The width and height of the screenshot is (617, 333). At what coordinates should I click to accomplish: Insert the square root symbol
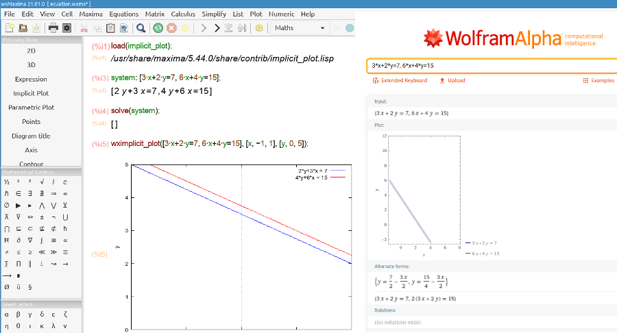click(42, 182)
